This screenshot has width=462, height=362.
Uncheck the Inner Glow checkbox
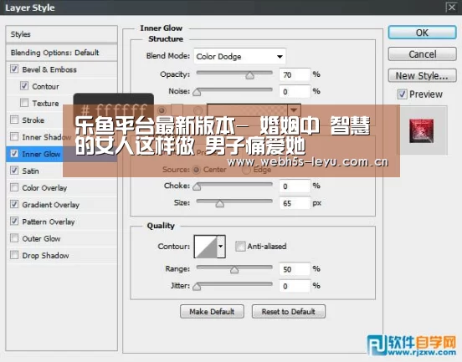(14, 153)
